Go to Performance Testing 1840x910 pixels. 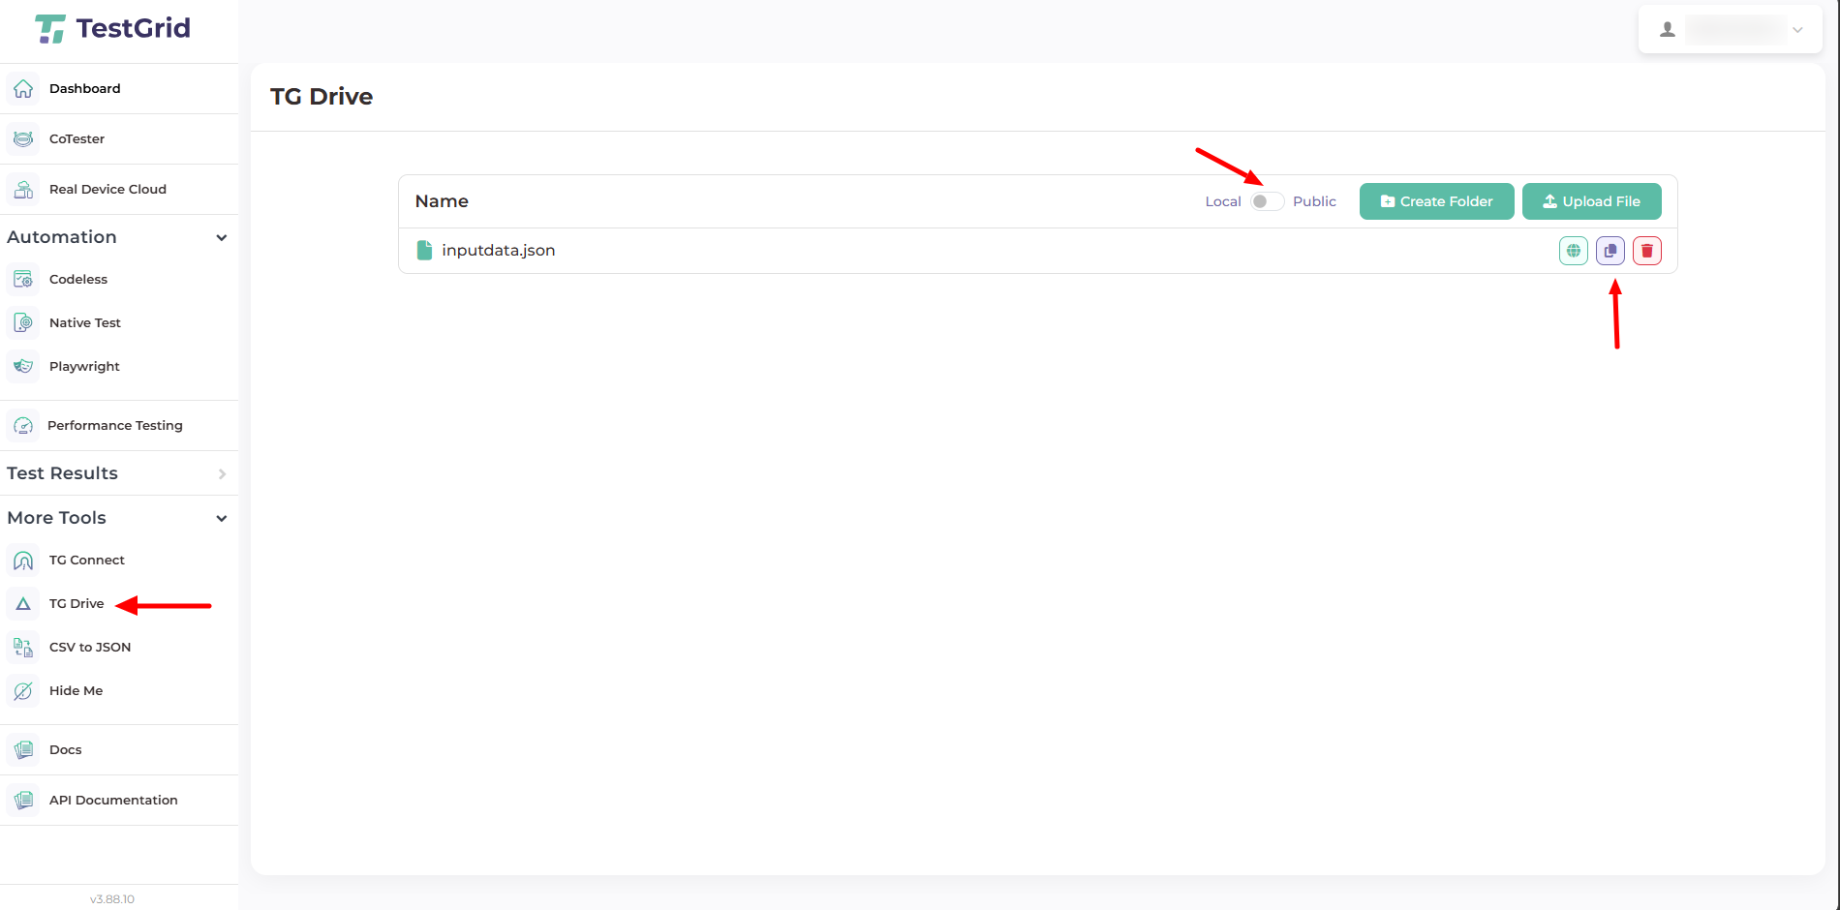tap(114, 426)
